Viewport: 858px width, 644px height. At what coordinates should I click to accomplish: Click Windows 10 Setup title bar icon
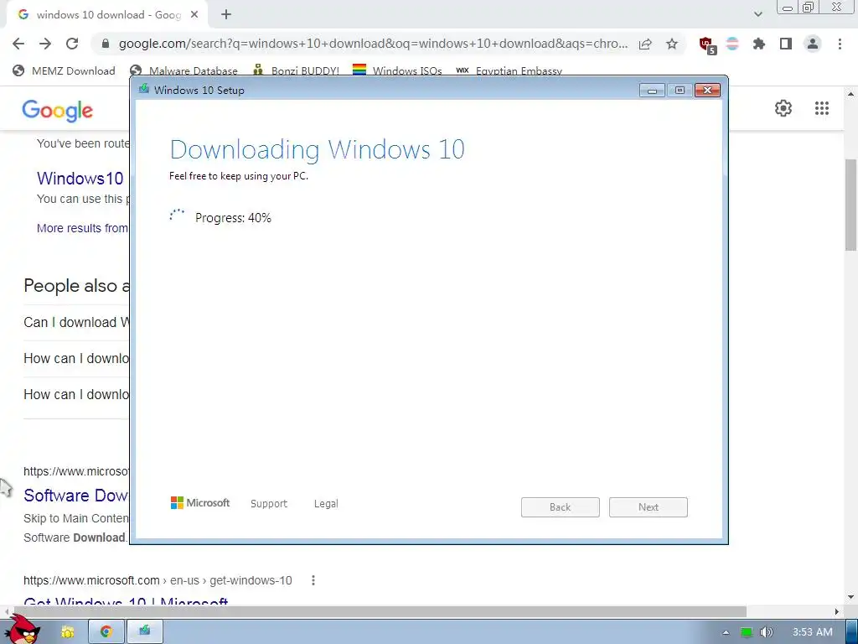144,89
